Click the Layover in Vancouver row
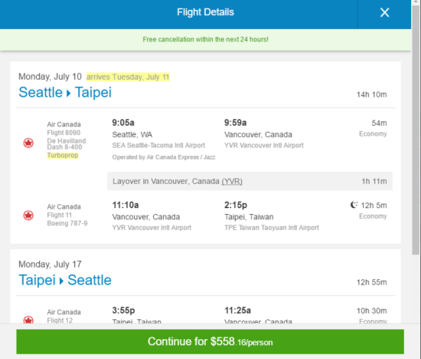The image size is (421, 359). coord(250,181)
